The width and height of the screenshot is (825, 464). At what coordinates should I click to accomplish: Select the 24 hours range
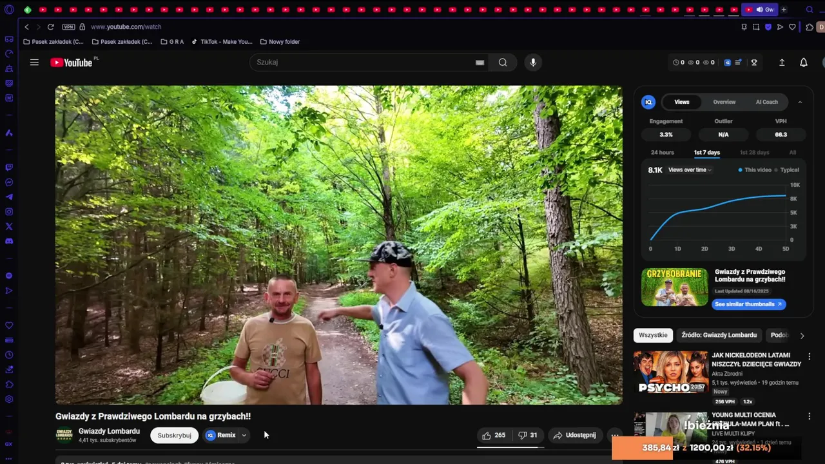click(x=663, y=153)
